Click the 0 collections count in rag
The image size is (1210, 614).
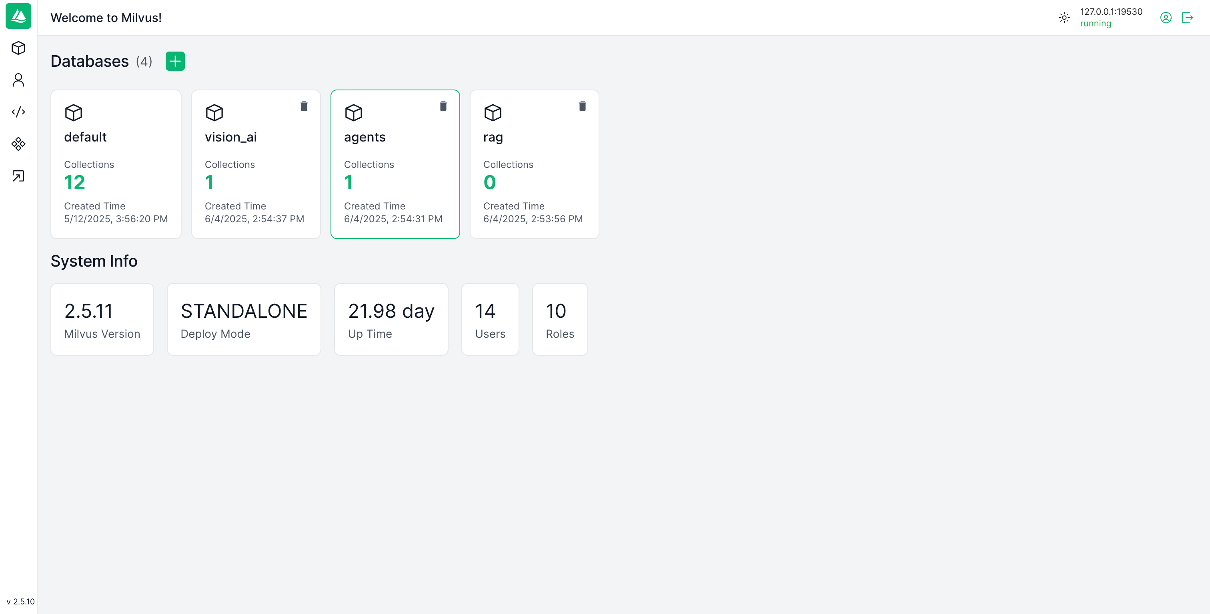coord(489,182)
